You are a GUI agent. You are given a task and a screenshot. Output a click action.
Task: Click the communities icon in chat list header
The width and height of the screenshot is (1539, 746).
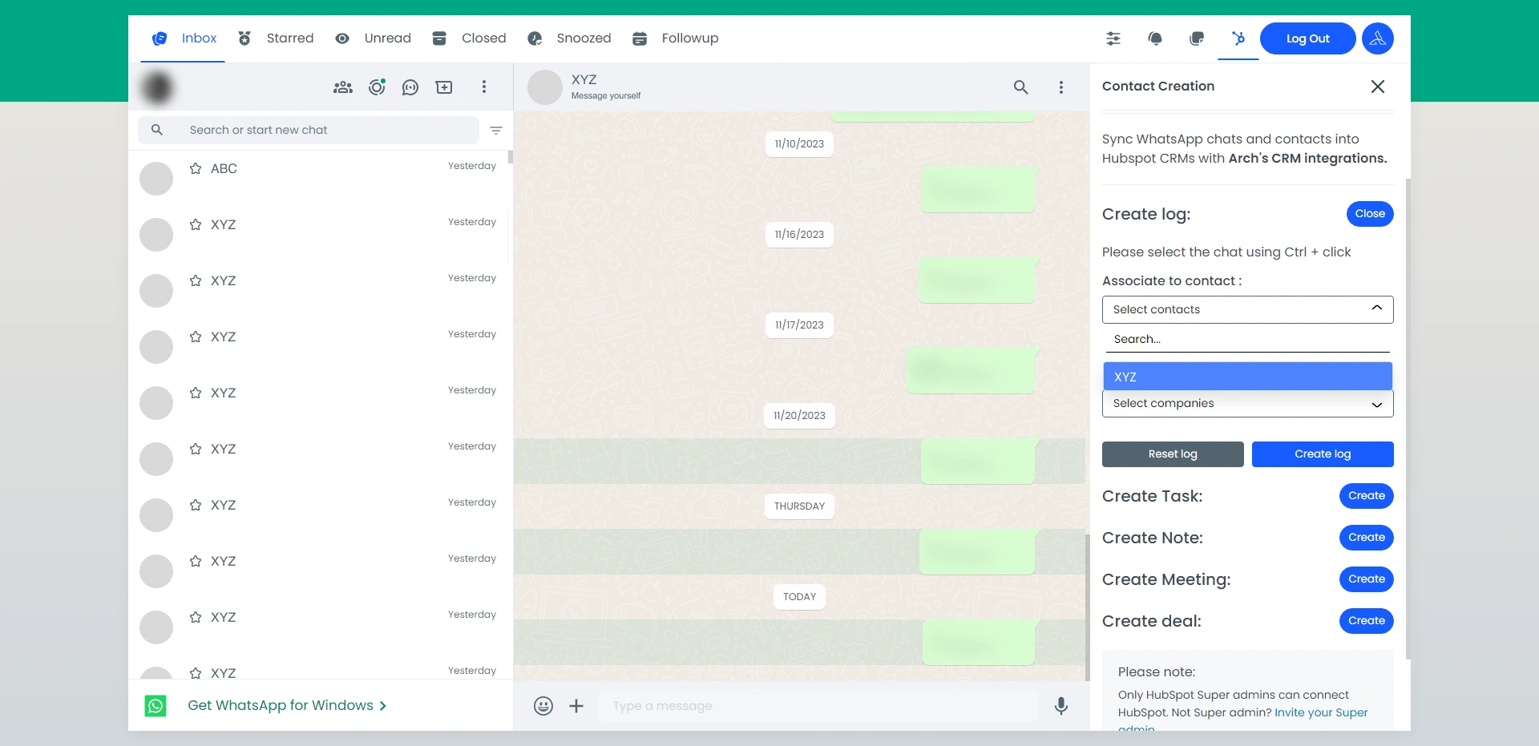coord(343,87)
